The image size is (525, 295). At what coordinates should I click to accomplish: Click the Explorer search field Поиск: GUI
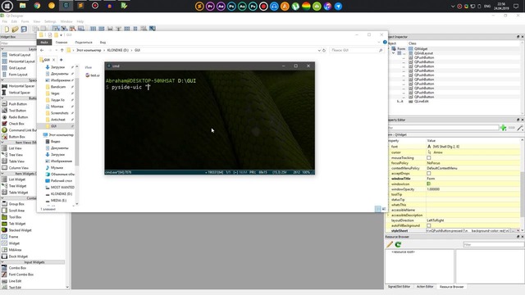357,50
